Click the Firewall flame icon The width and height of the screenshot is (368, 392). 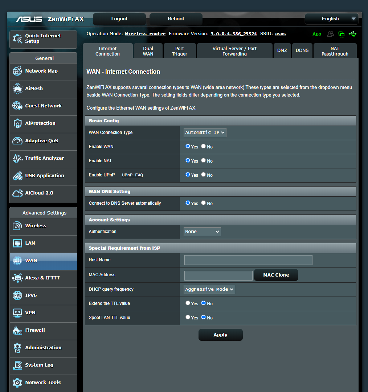pyautogui.click(x=17, y=330)
